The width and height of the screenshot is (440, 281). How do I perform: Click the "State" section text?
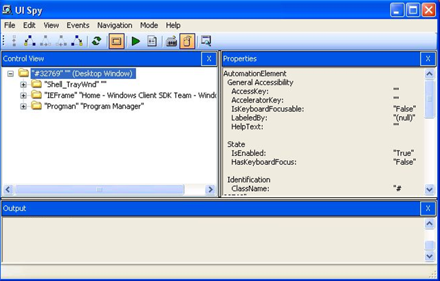click(236, 144)
